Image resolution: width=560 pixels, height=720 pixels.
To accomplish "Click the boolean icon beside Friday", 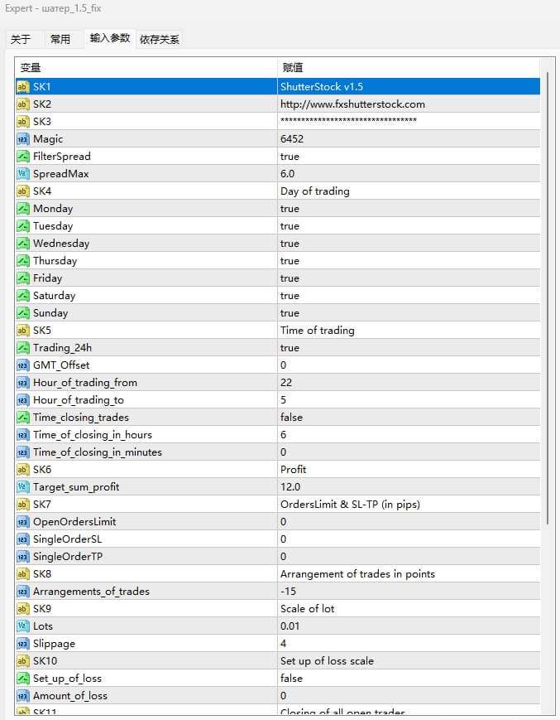I will coord(23,278).
